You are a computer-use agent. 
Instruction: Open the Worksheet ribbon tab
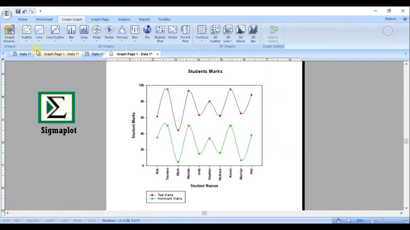coord(44,19)
